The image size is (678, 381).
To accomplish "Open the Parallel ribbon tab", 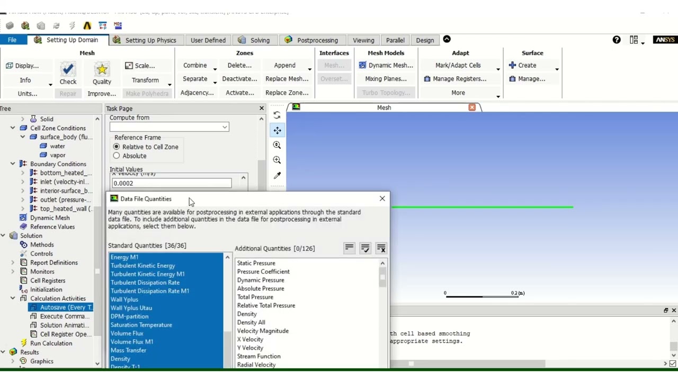I will (x=395, y=40).
